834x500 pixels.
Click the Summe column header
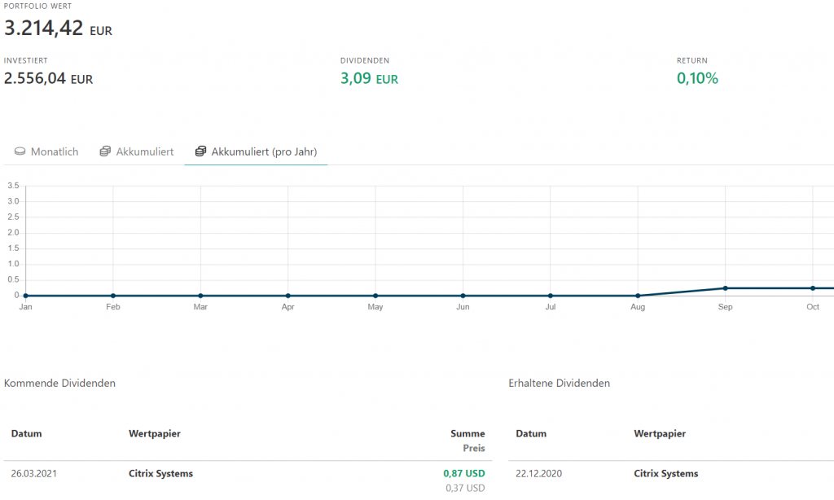[x=467, y=433]
